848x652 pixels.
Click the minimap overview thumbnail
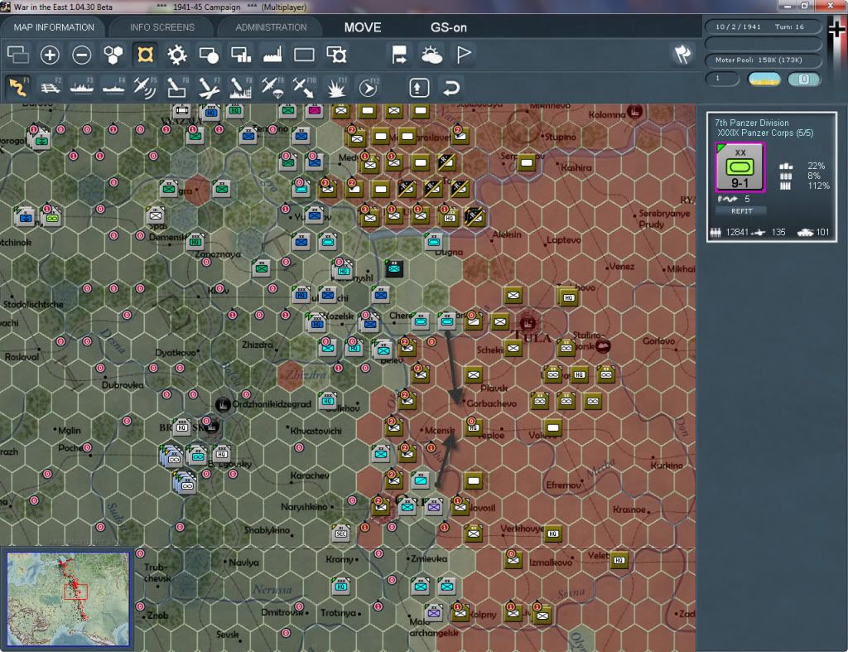coord(68,598)
